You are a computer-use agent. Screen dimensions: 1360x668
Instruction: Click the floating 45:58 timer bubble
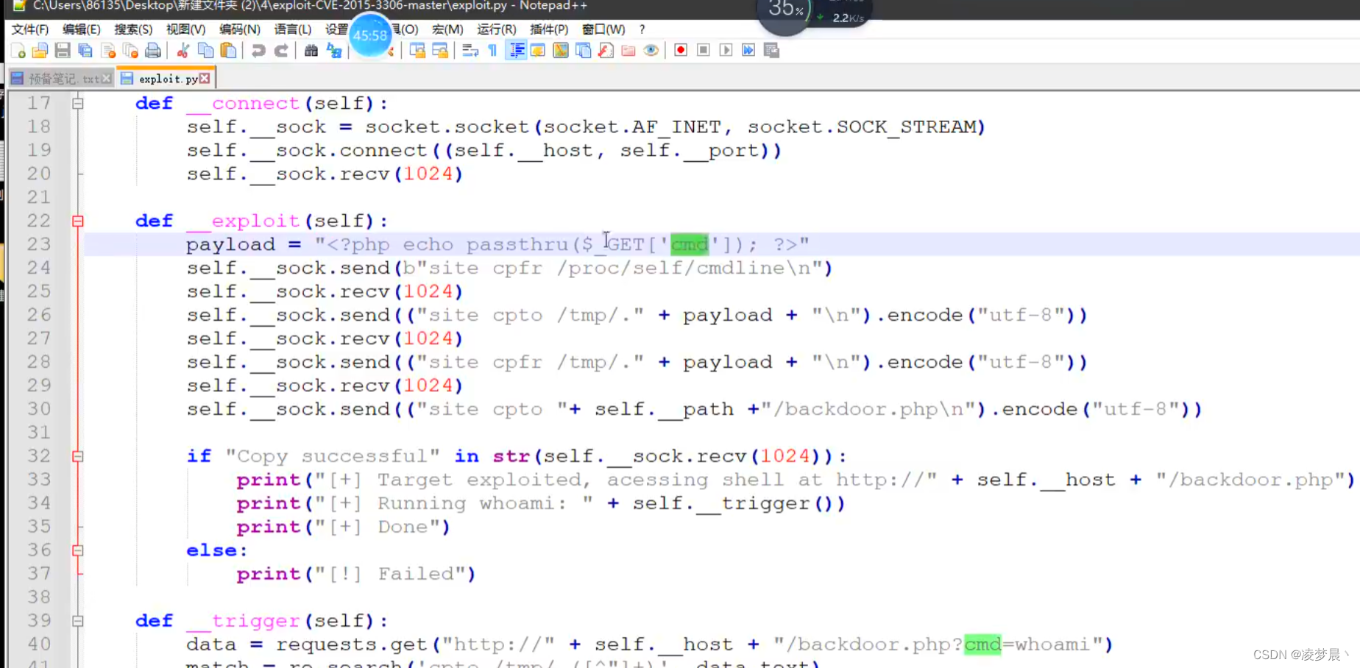[370, 35]
